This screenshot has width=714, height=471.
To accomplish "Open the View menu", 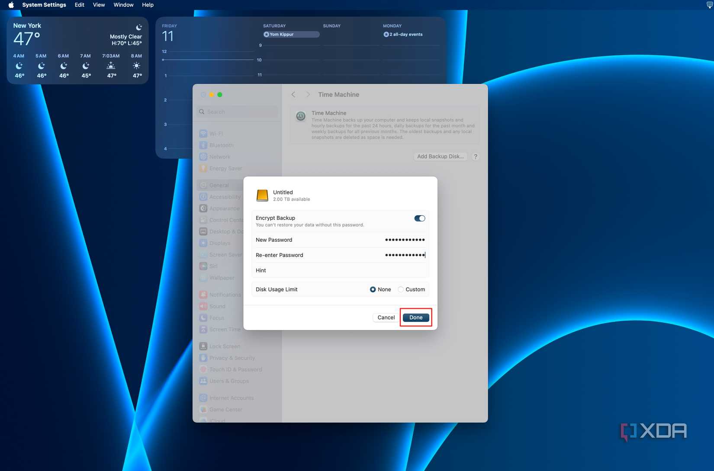I will tap(99, 5).
